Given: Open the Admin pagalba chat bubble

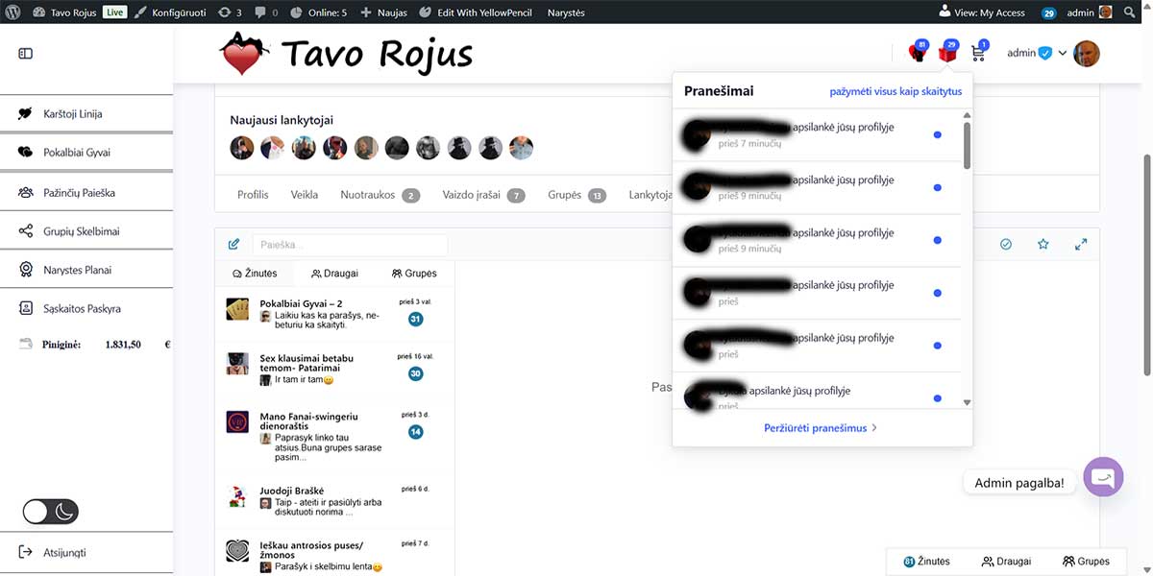Looking at the screenshot, I should pyautogui.click(x=1103, y=477).
